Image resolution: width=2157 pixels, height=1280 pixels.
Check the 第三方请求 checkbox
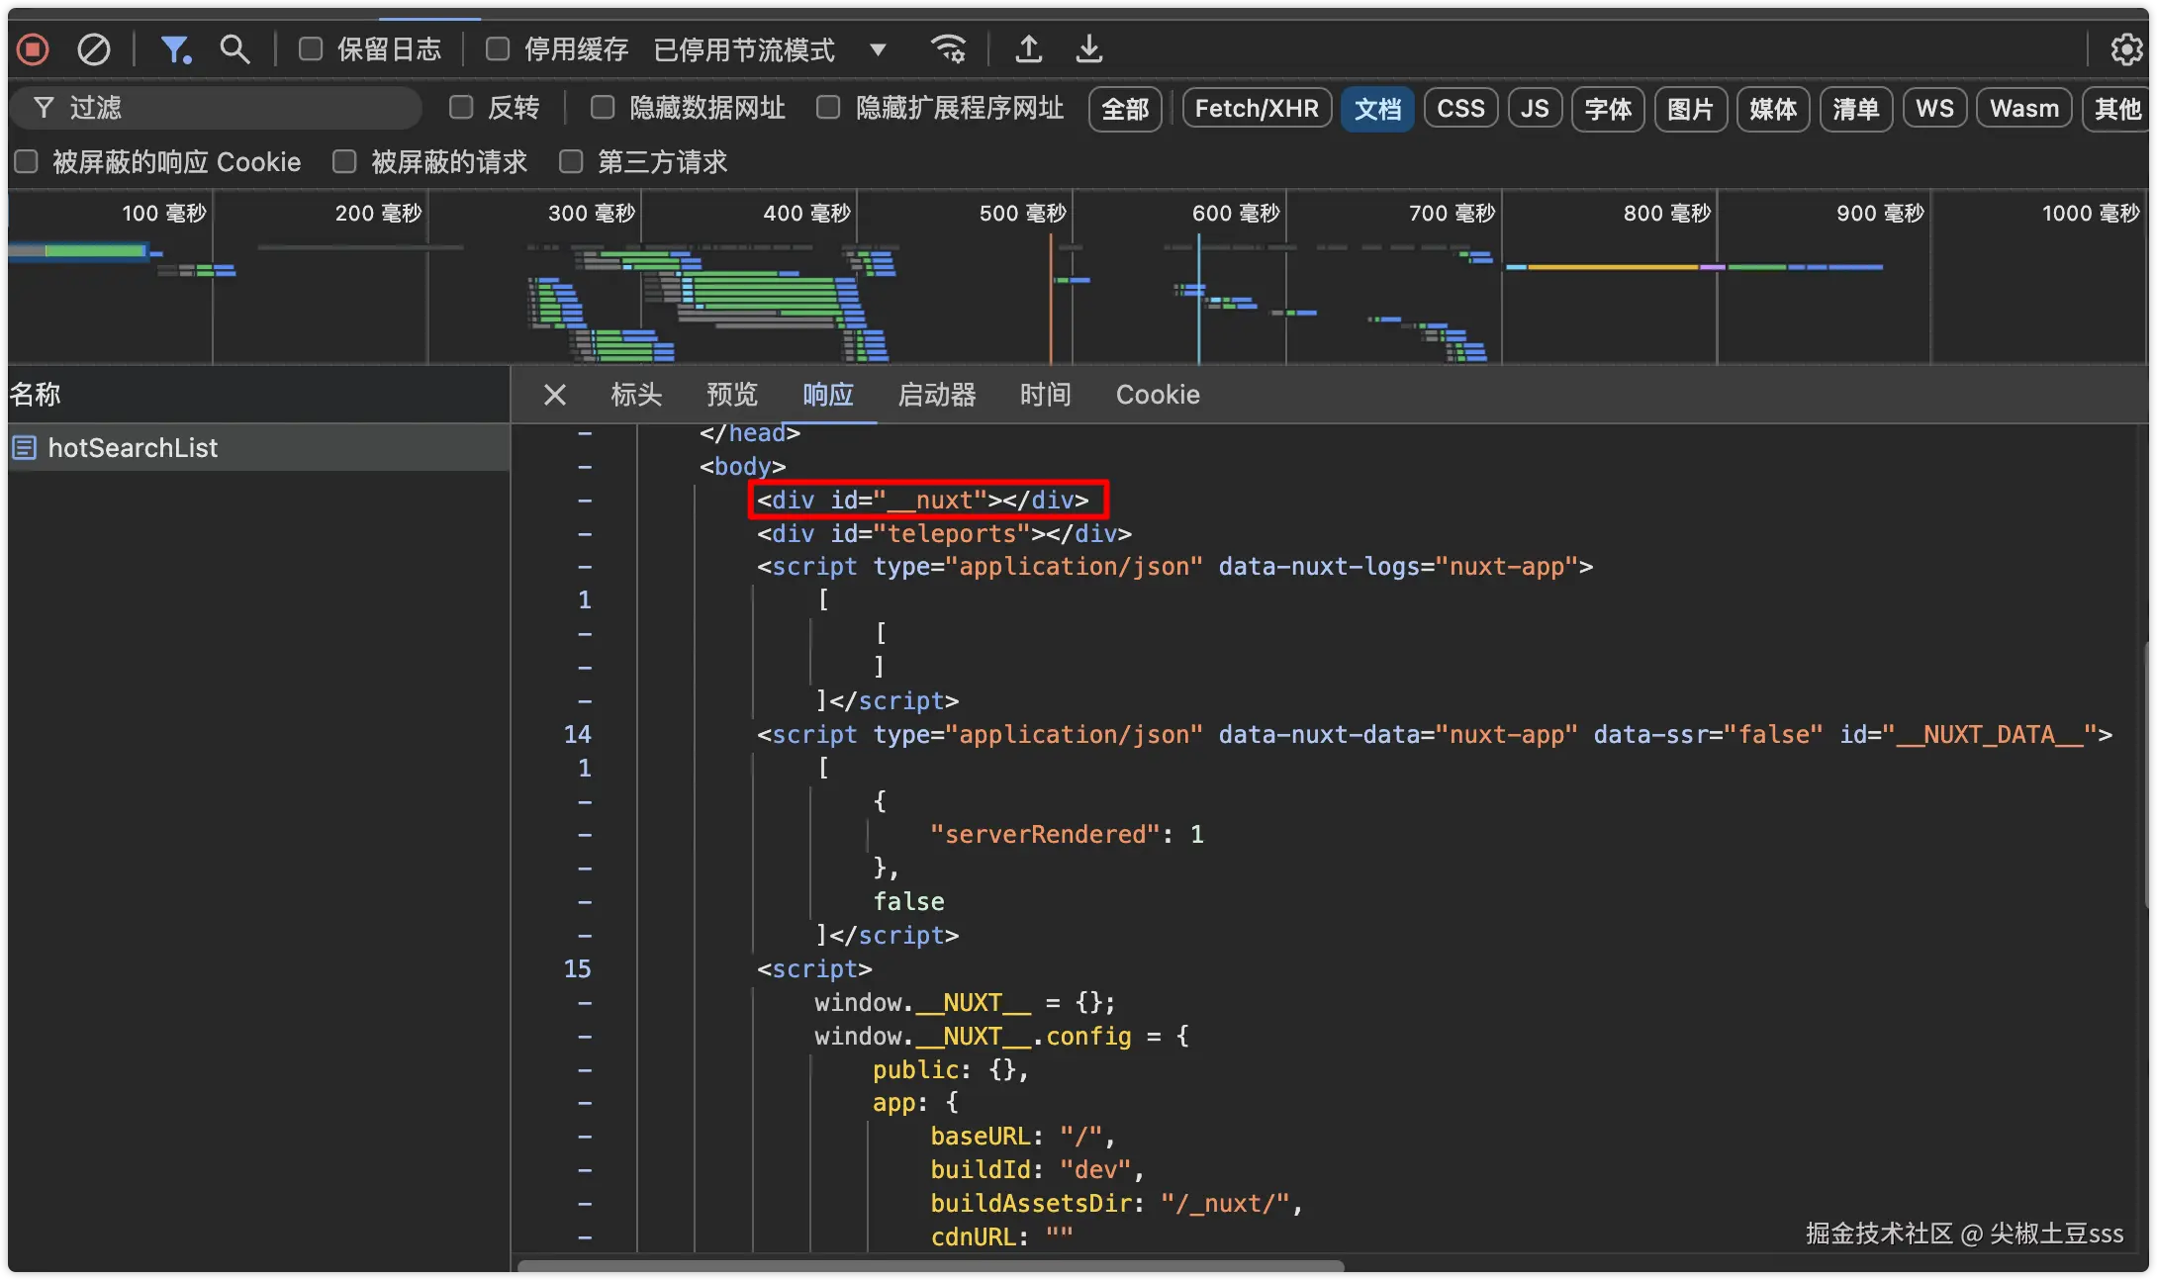(571, 161)
